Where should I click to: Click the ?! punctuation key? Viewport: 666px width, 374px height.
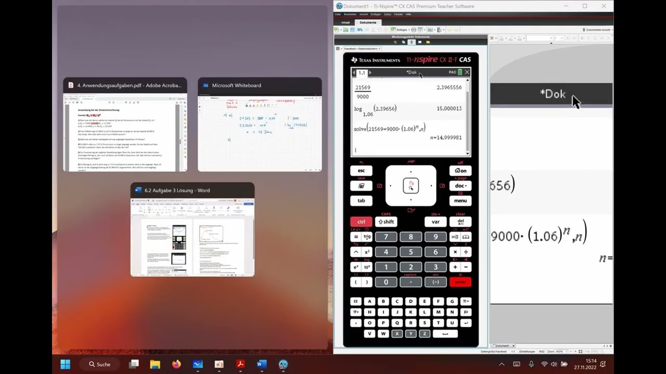[x=466, y=301]
